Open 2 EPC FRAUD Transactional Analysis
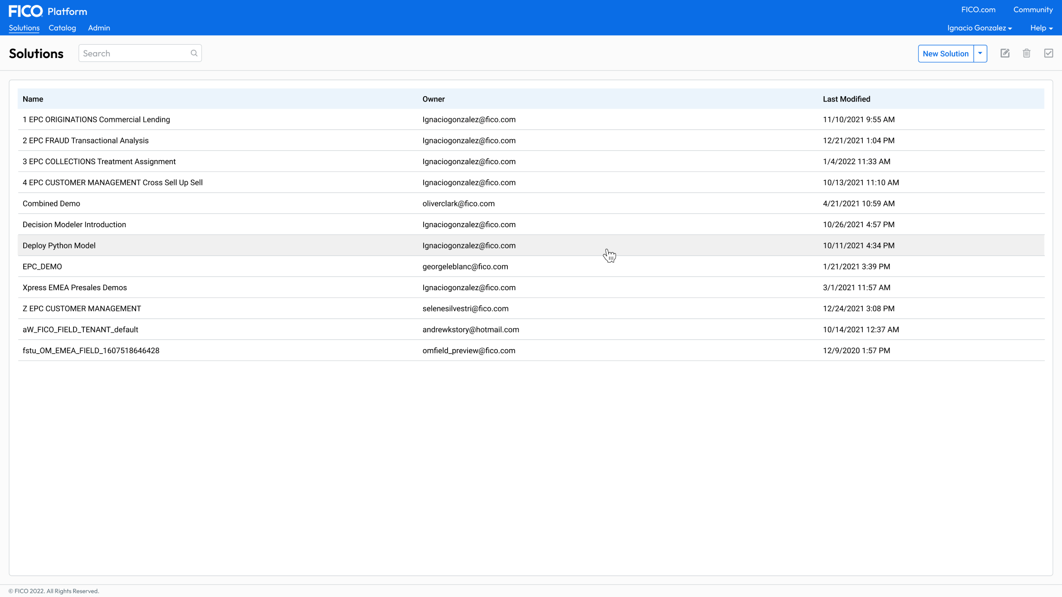Viewport: 1062px width, 597px height. 85,141
